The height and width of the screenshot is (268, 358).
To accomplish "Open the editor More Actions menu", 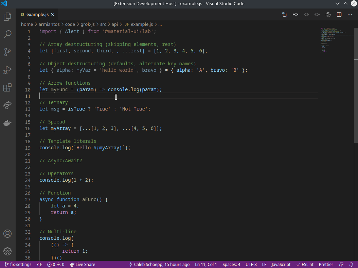I will (x=350, y=15).
